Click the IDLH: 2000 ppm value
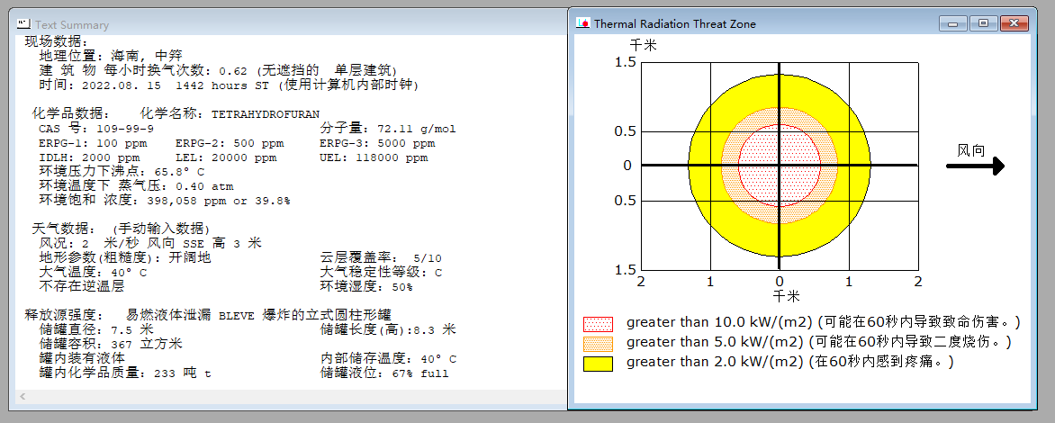Screen dimensions: 1055x423 tap(89, 158)
